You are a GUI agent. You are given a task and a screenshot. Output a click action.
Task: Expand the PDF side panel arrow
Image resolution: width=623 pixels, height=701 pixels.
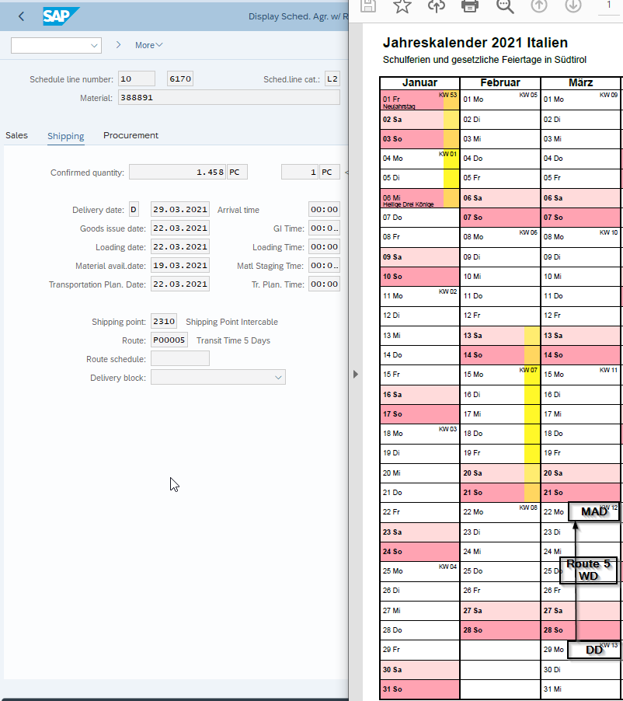coord(356,374)
